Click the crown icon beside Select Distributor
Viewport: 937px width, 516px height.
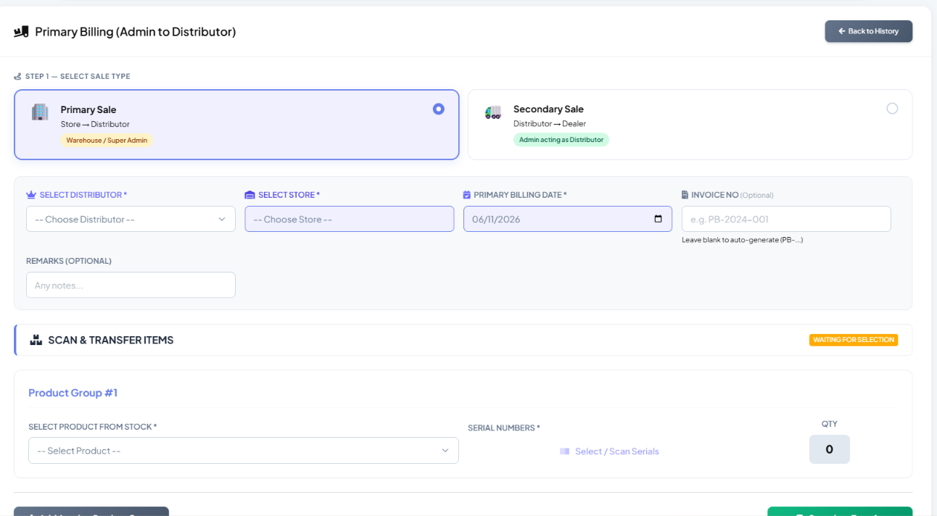[31, 195]
